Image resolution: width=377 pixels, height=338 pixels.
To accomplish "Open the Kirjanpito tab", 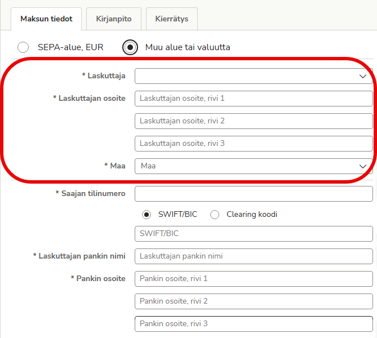I will (114, 19).
